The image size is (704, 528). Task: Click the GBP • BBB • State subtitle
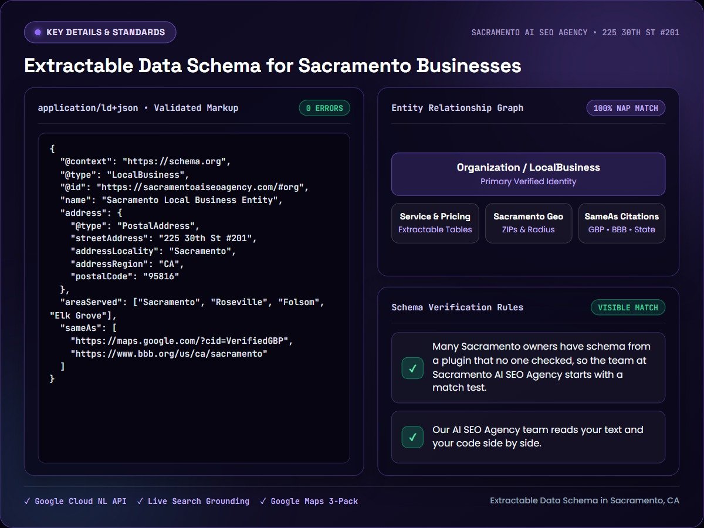[x=622, y=229]
